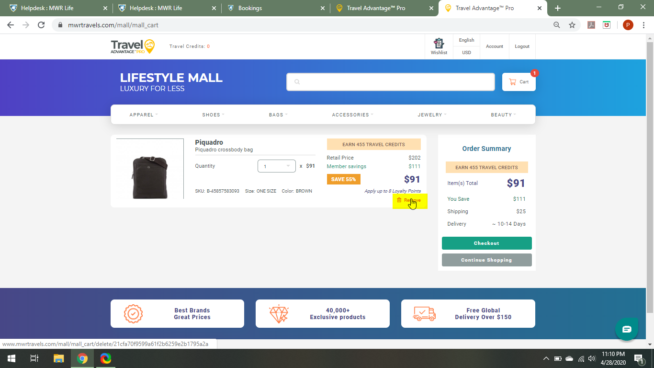Open the shopping Cart button
This screenshot has width=654, height=368.
(519, 82)
